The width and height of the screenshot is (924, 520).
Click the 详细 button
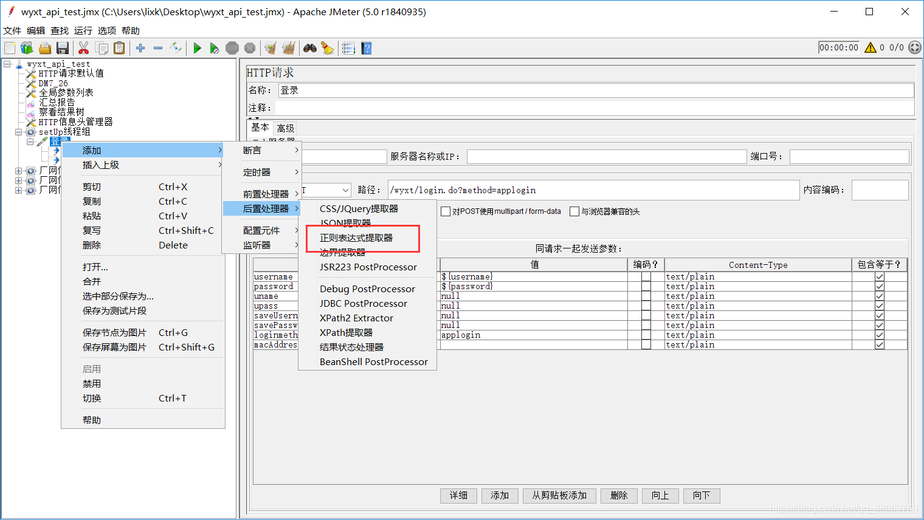459,496
